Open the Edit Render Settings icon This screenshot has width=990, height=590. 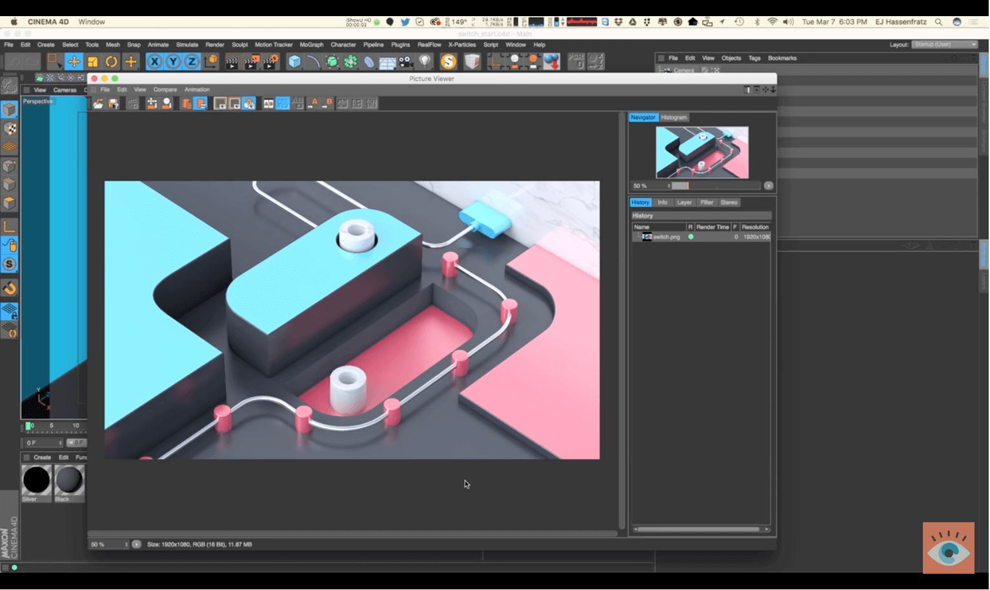pos(270,62)
